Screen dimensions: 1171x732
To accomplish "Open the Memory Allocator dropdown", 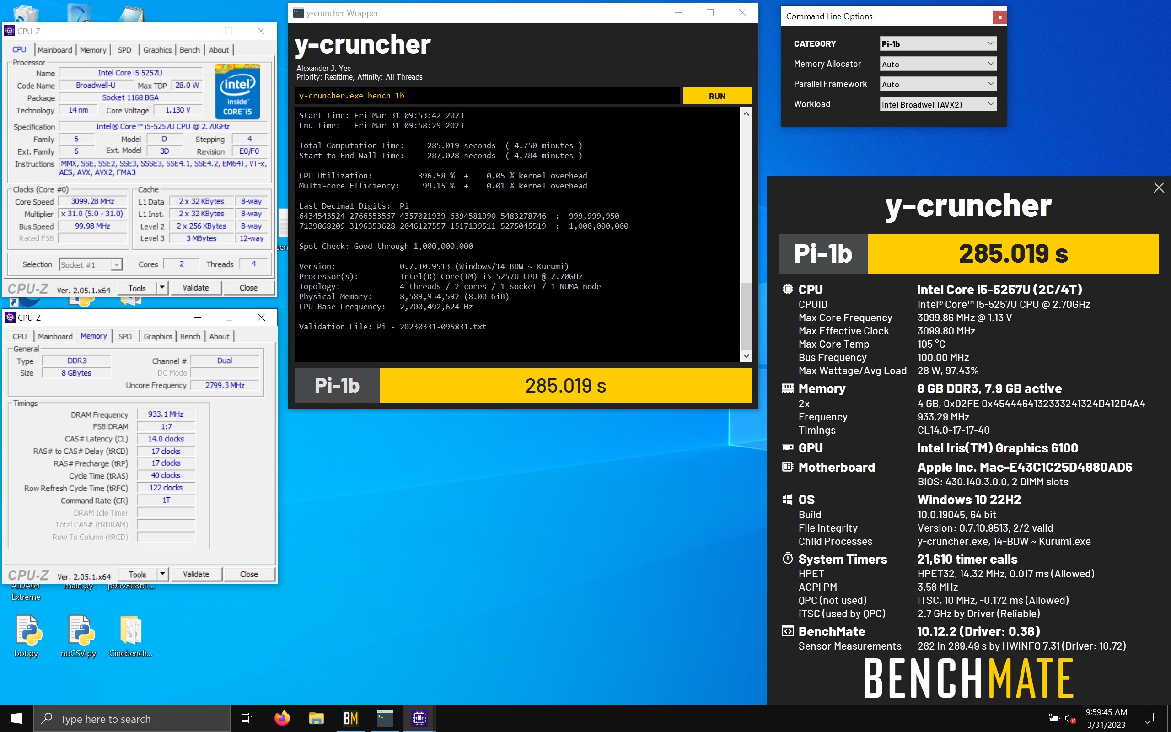I will click(938, 64).
